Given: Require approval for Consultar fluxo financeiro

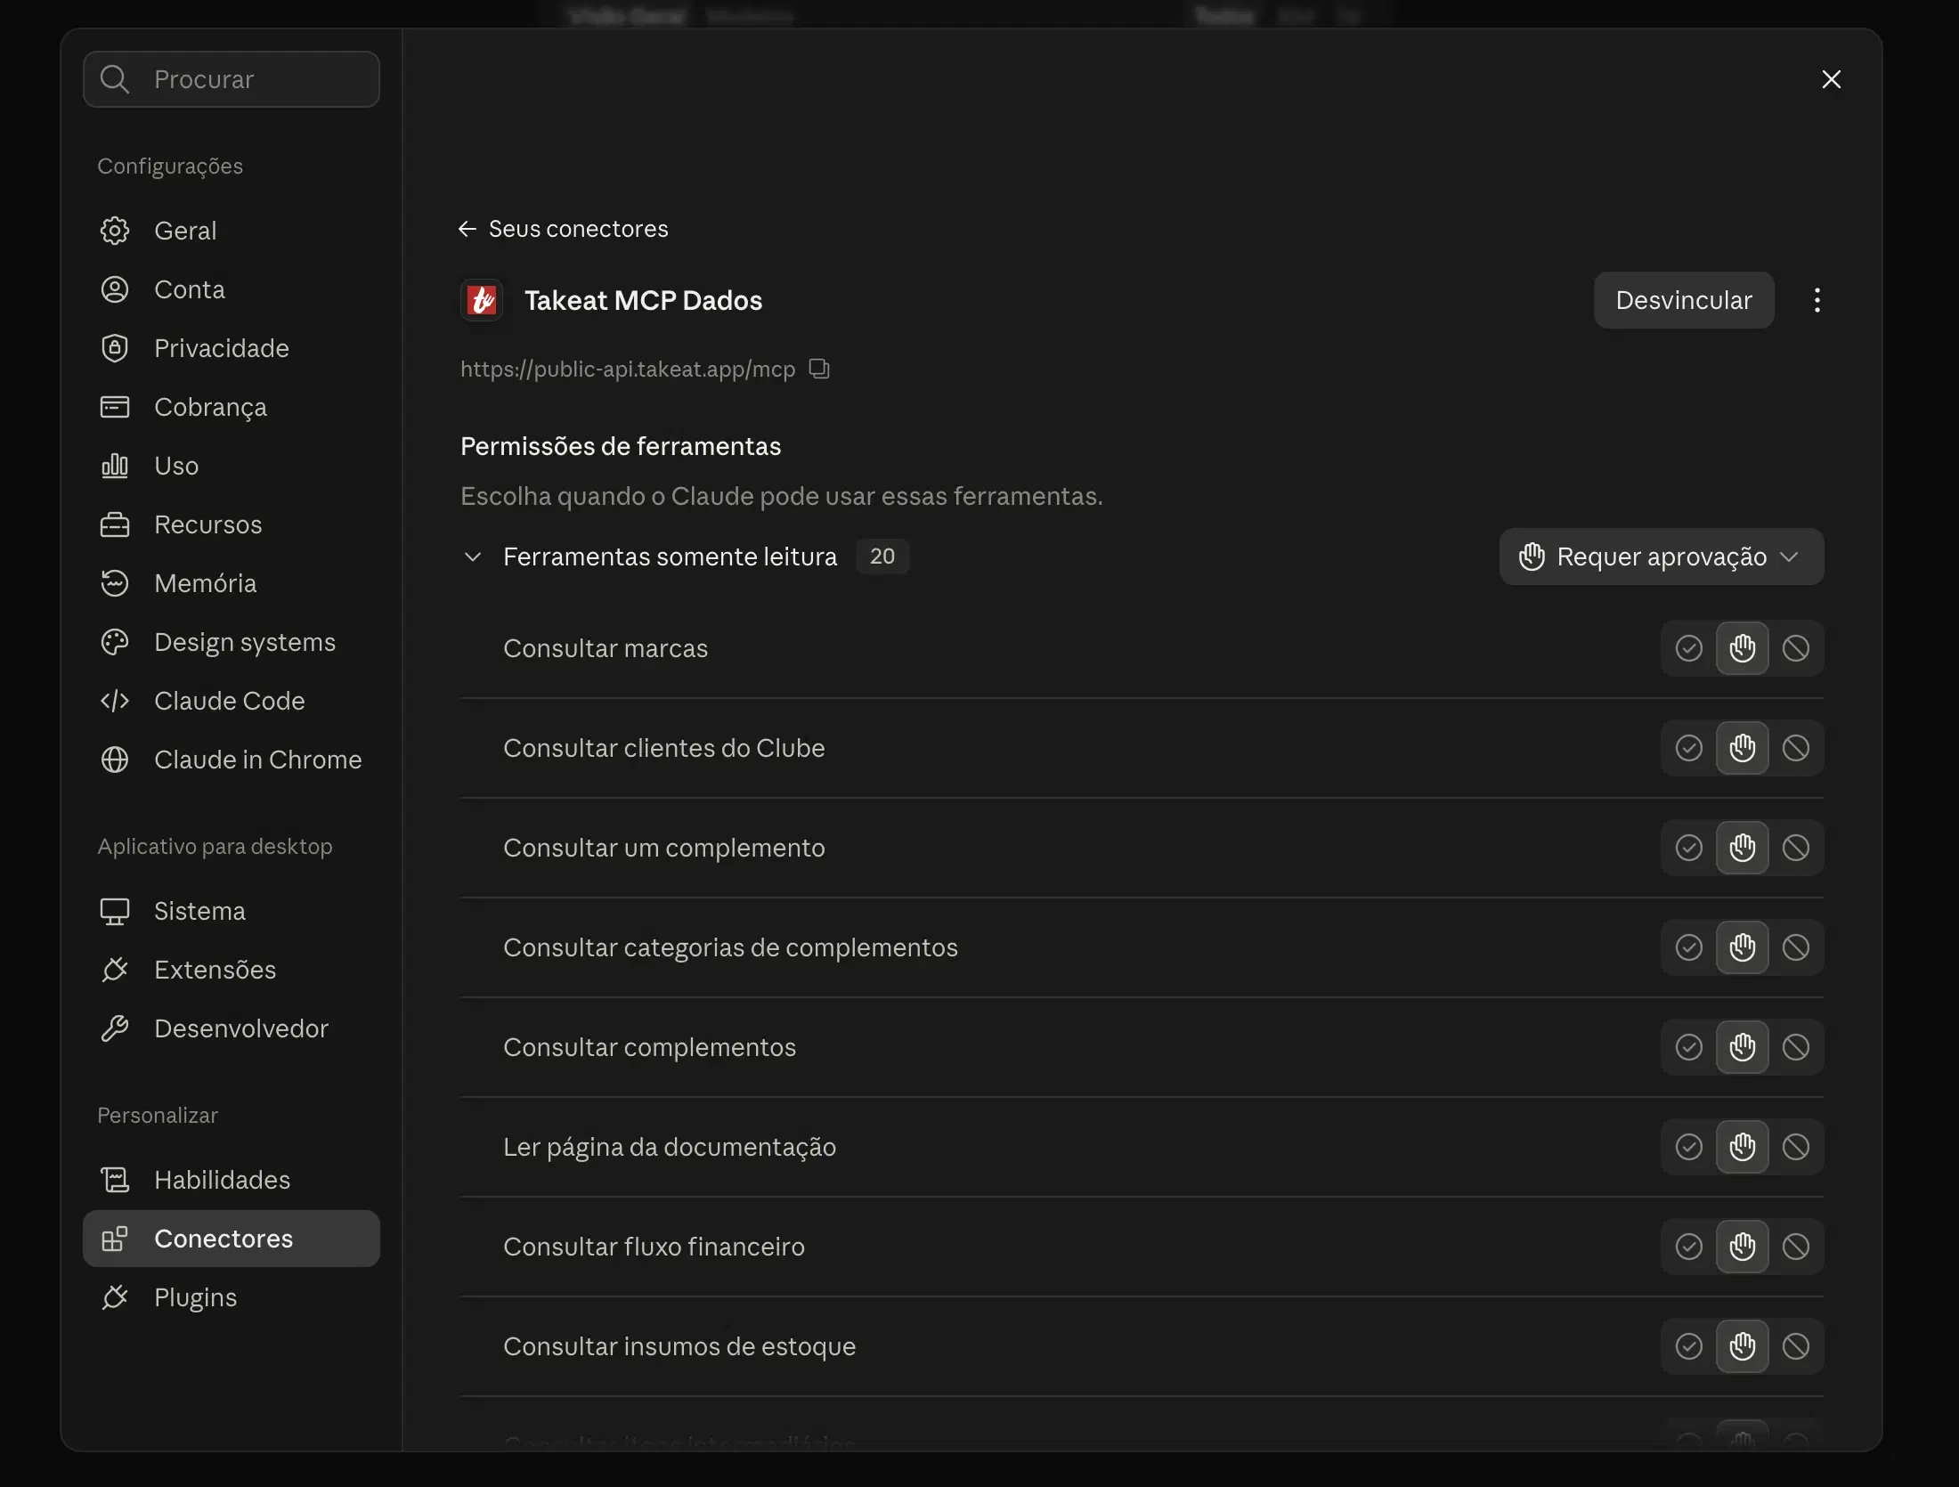Looking at the screenshot, I should pyautogui.click(x=1743, y=1247).
